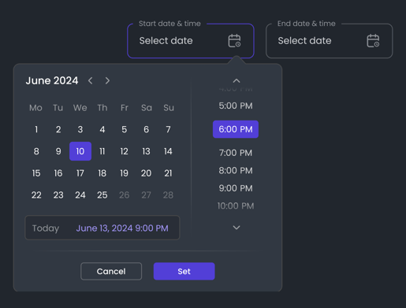
Task: Click Cancel button
Action: pyautogui.click(x=111, y=271)
